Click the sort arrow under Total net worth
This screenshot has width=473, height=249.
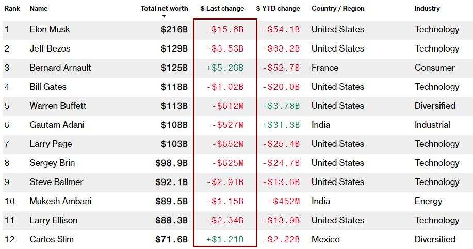(x=164, y=16)
